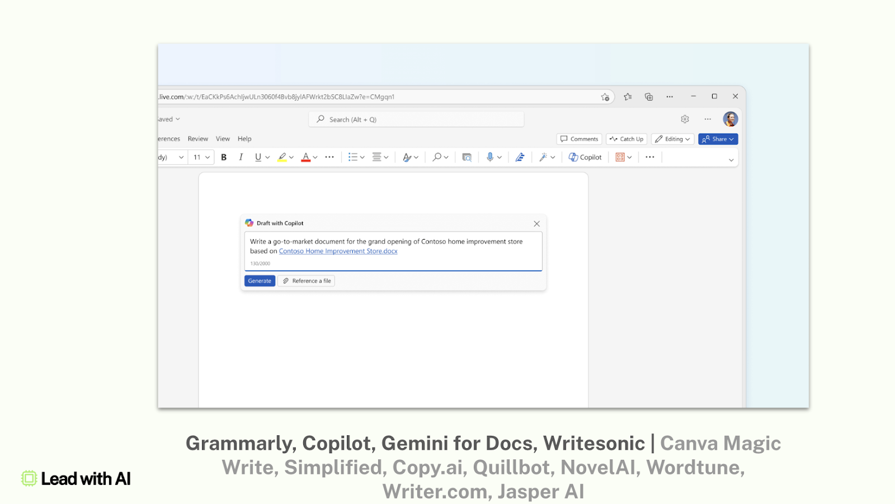Open the Review ribbon tab

pyautogui.click(x=198, y=139)
